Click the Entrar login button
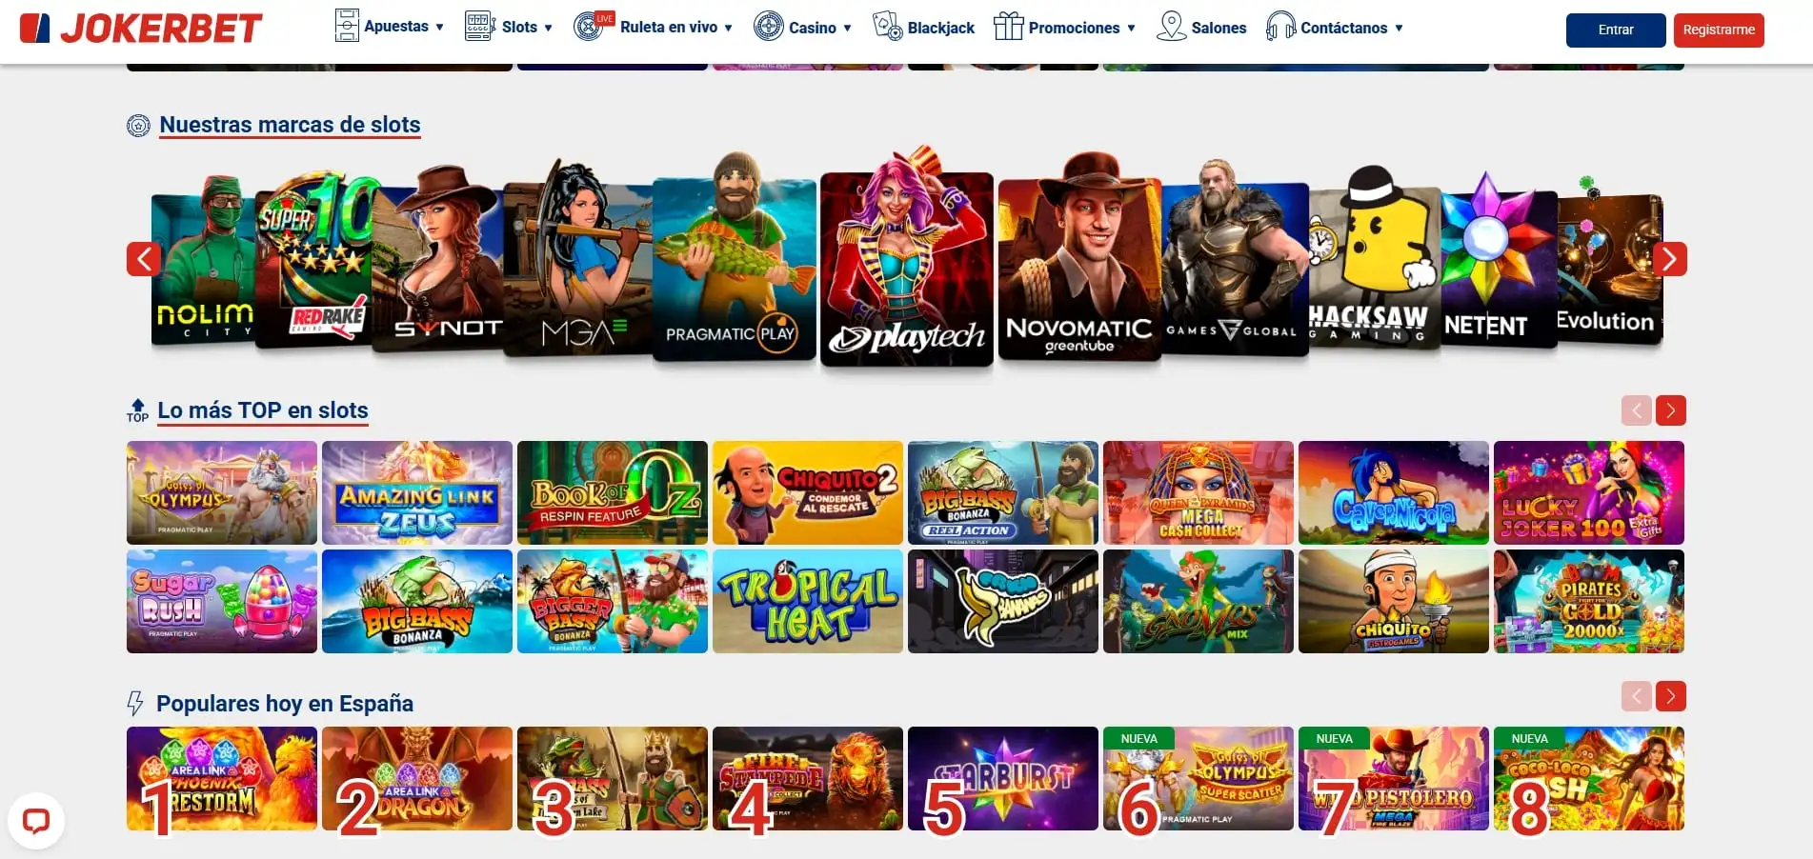Image resolution: width=1813 pixels, height=859 pixels. point(1616,30)
